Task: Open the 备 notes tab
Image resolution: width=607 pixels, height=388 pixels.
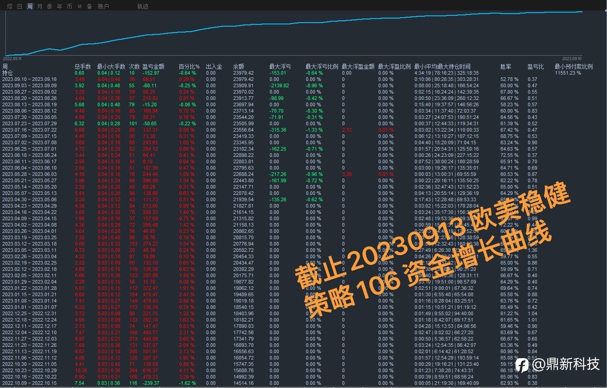Action: point(90,6)
